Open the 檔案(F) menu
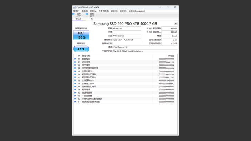 tap(76, 11)
